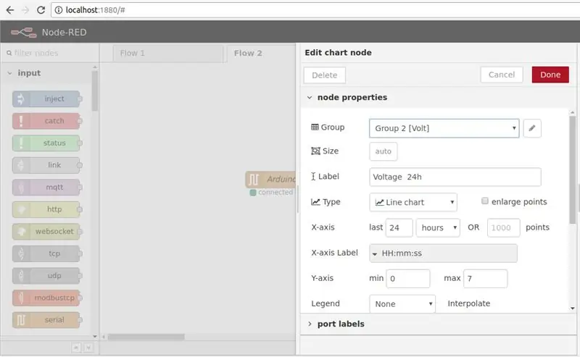Click the browser address bar

pos(315,10)
